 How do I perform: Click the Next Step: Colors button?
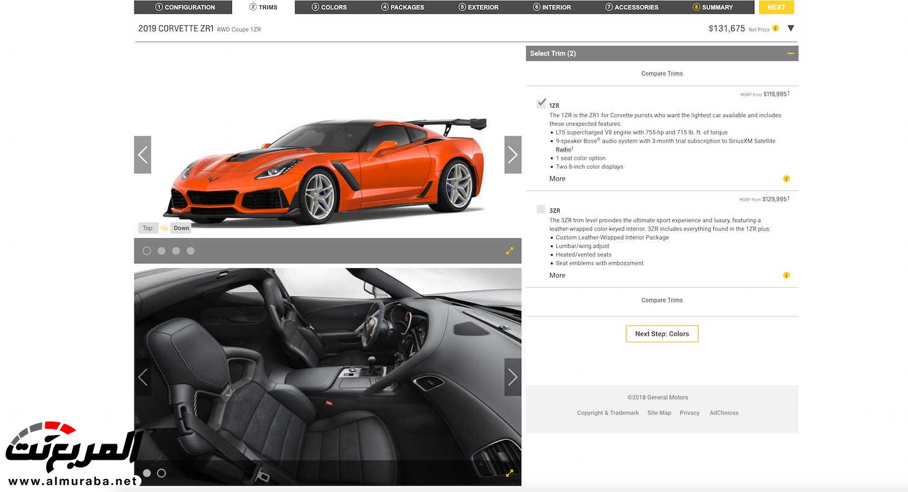[x=662, y=334]
